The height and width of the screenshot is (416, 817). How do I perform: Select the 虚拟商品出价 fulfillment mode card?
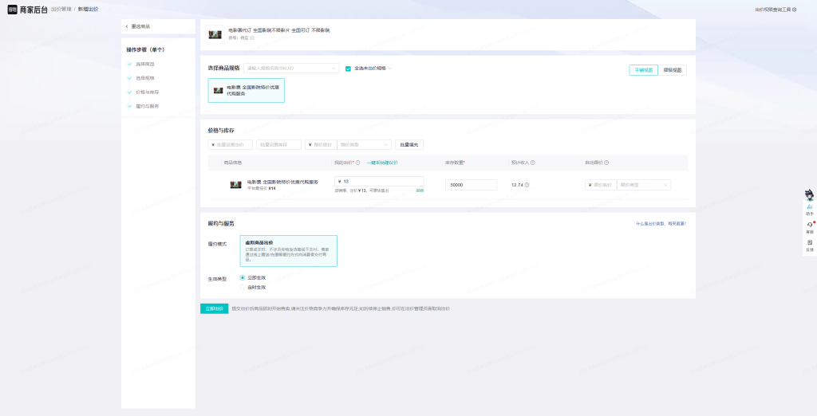[288, 251]
